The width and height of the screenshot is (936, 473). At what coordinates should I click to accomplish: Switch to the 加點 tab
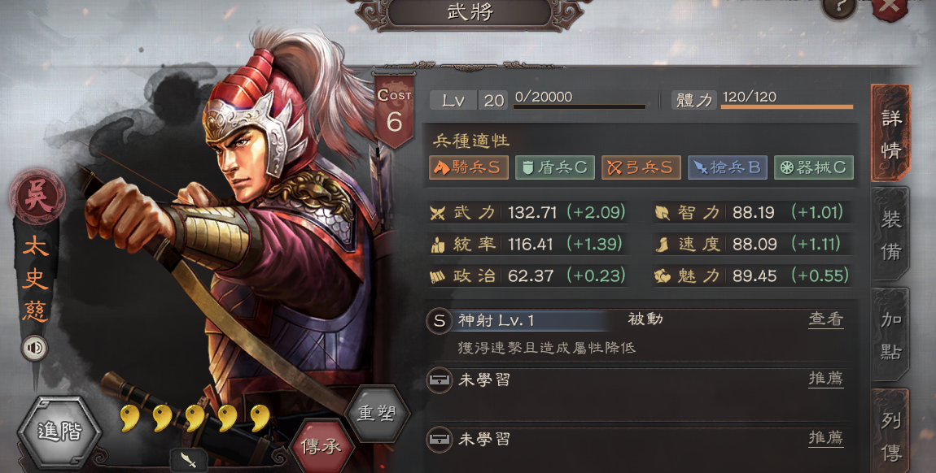tap(890, 335)
